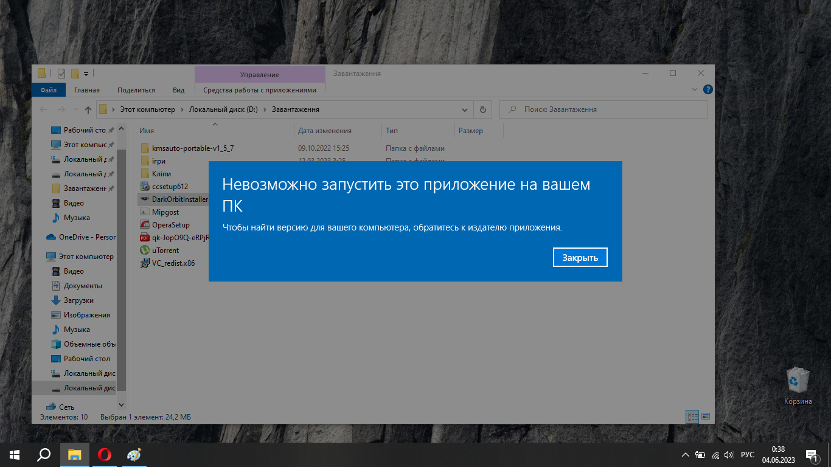The height and width of the screenshot is (467, 831).
Task: Open the Поделиться ribbon tab
Action: 136,90
